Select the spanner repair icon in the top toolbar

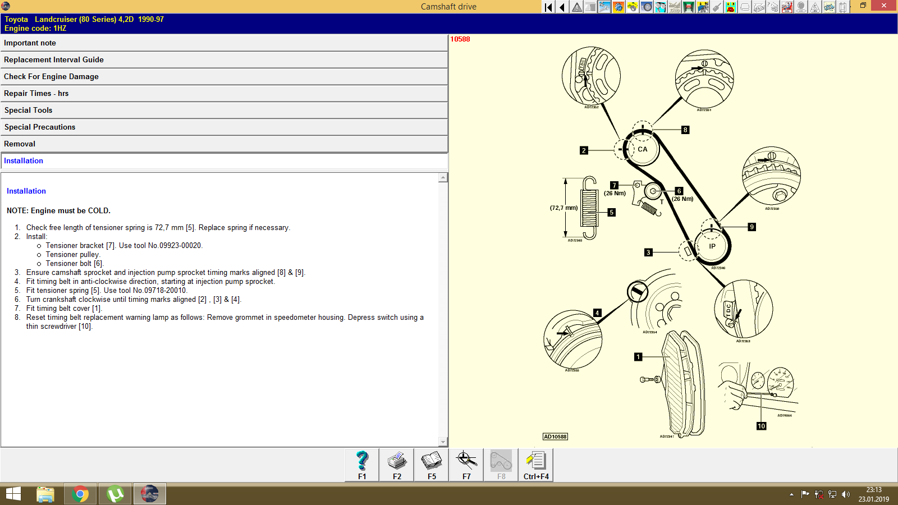pyautogui.click(x=604, y=7)
